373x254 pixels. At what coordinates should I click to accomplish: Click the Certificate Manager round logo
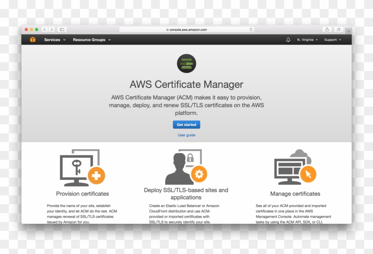pyautogui.click(x=186, y=63)
